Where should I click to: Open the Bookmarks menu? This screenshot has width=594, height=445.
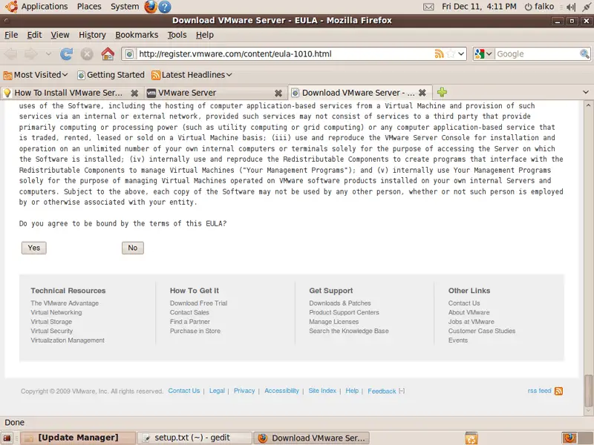coord(137,35)
